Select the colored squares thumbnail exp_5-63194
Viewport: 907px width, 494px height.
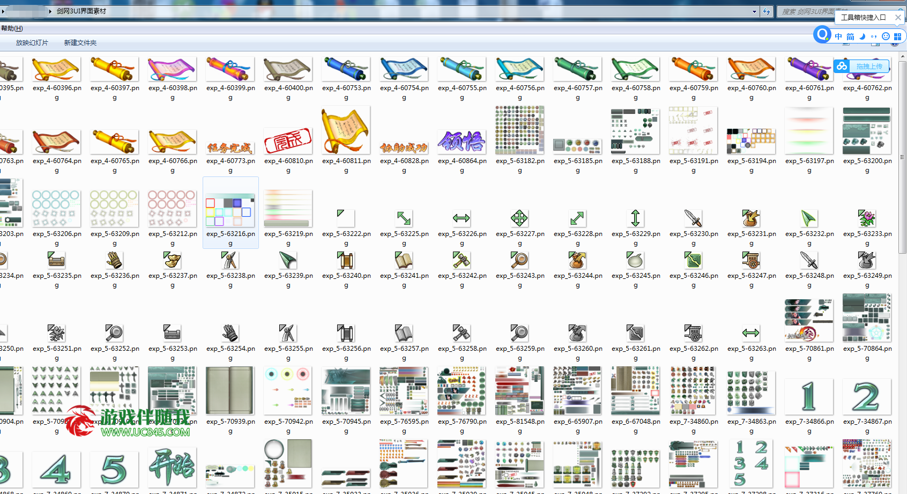pyautogui.click(x=751, y=141)
